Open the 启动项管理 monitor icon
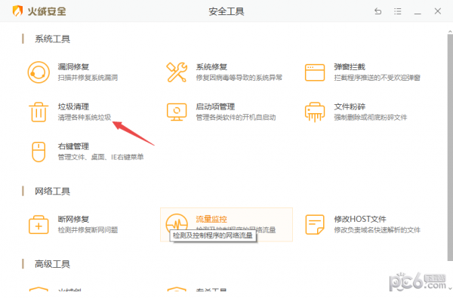 [x=177, y=112]
